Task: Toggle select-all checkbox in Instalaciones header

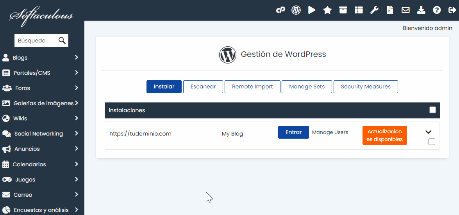Action: click(x=432, y=110)
